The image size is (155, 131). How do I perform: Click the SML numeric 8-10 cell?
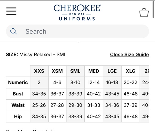[75, 83]
